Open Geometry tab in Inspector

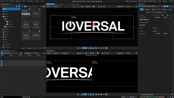tap(147, 10)
